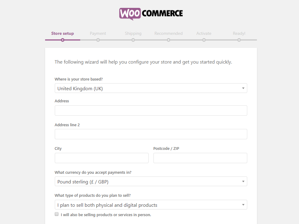Click the Ready! step circle
The image size is (299, 224).
coord(239,40)
